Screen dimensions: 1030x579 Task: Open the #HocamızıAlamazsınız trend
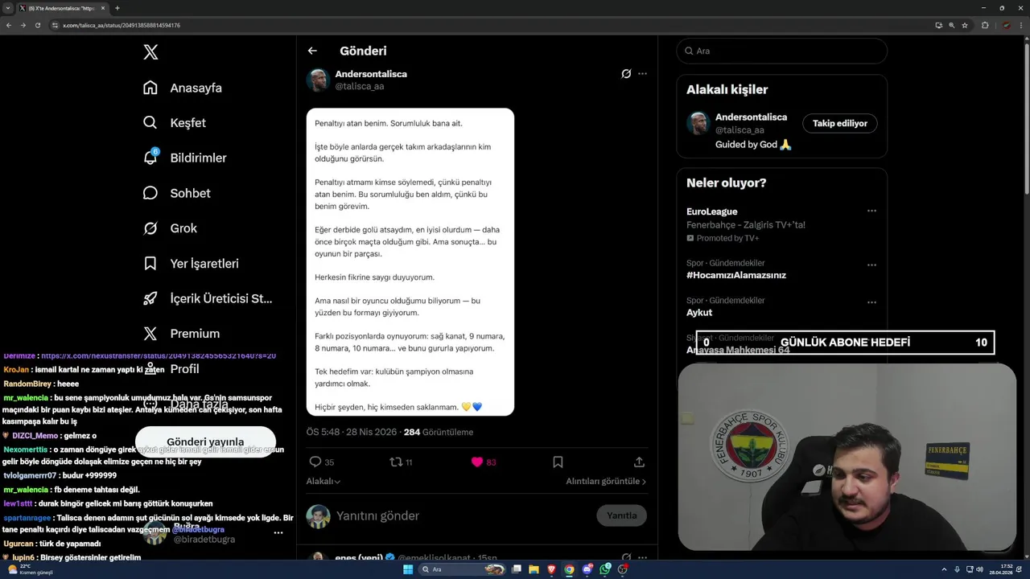pyautogui.click(x=736, y=275)
